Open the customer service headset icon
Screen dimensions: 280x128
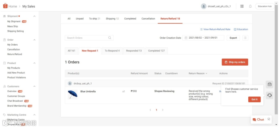(269, 95)
